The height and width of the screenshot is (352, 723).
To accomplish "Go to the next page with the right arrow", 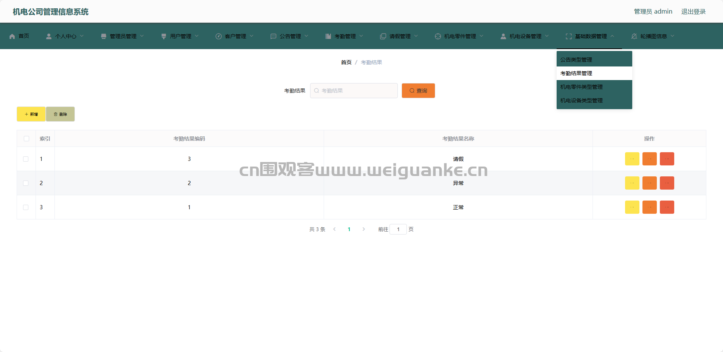I will tap(364, 229).
